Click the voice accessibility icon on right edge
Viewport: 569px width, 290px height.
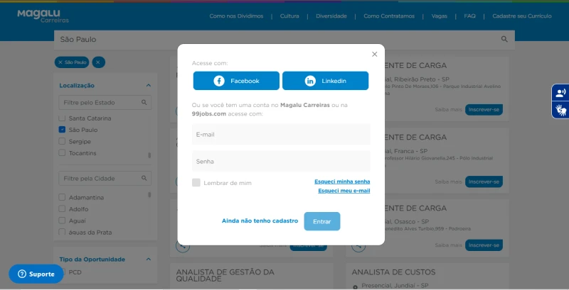[x=560, y=93]
